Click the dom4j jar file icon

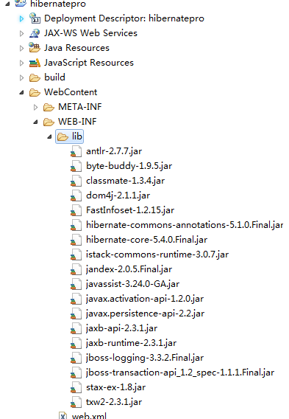pyautogui.click(x=76, y=195)
